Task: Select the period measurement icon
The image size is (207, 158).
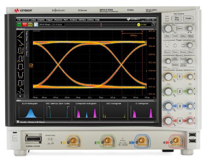Action: 21,50
